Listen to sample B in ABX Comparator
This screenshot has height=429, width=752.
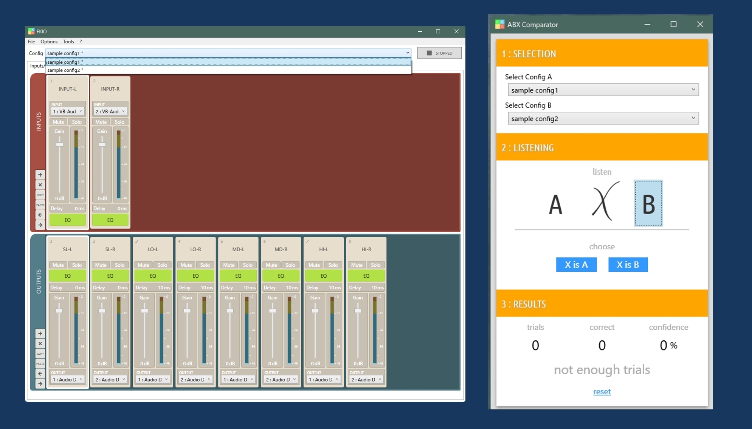(648, 203)
